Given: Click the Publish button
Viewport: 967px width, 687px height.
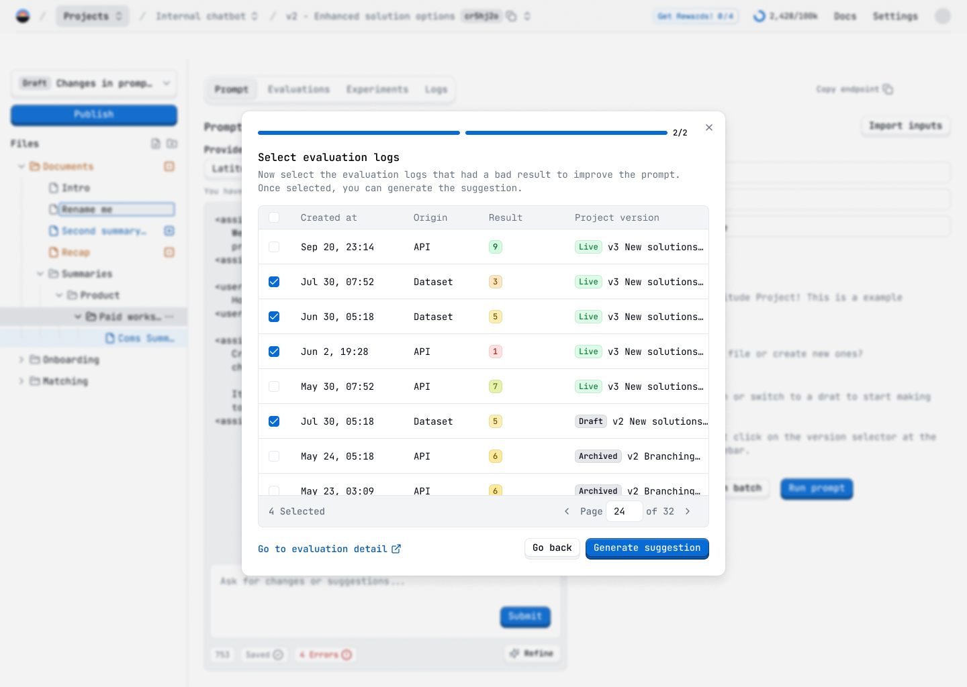Looking at the screenshot, I should tap(94, 115).
